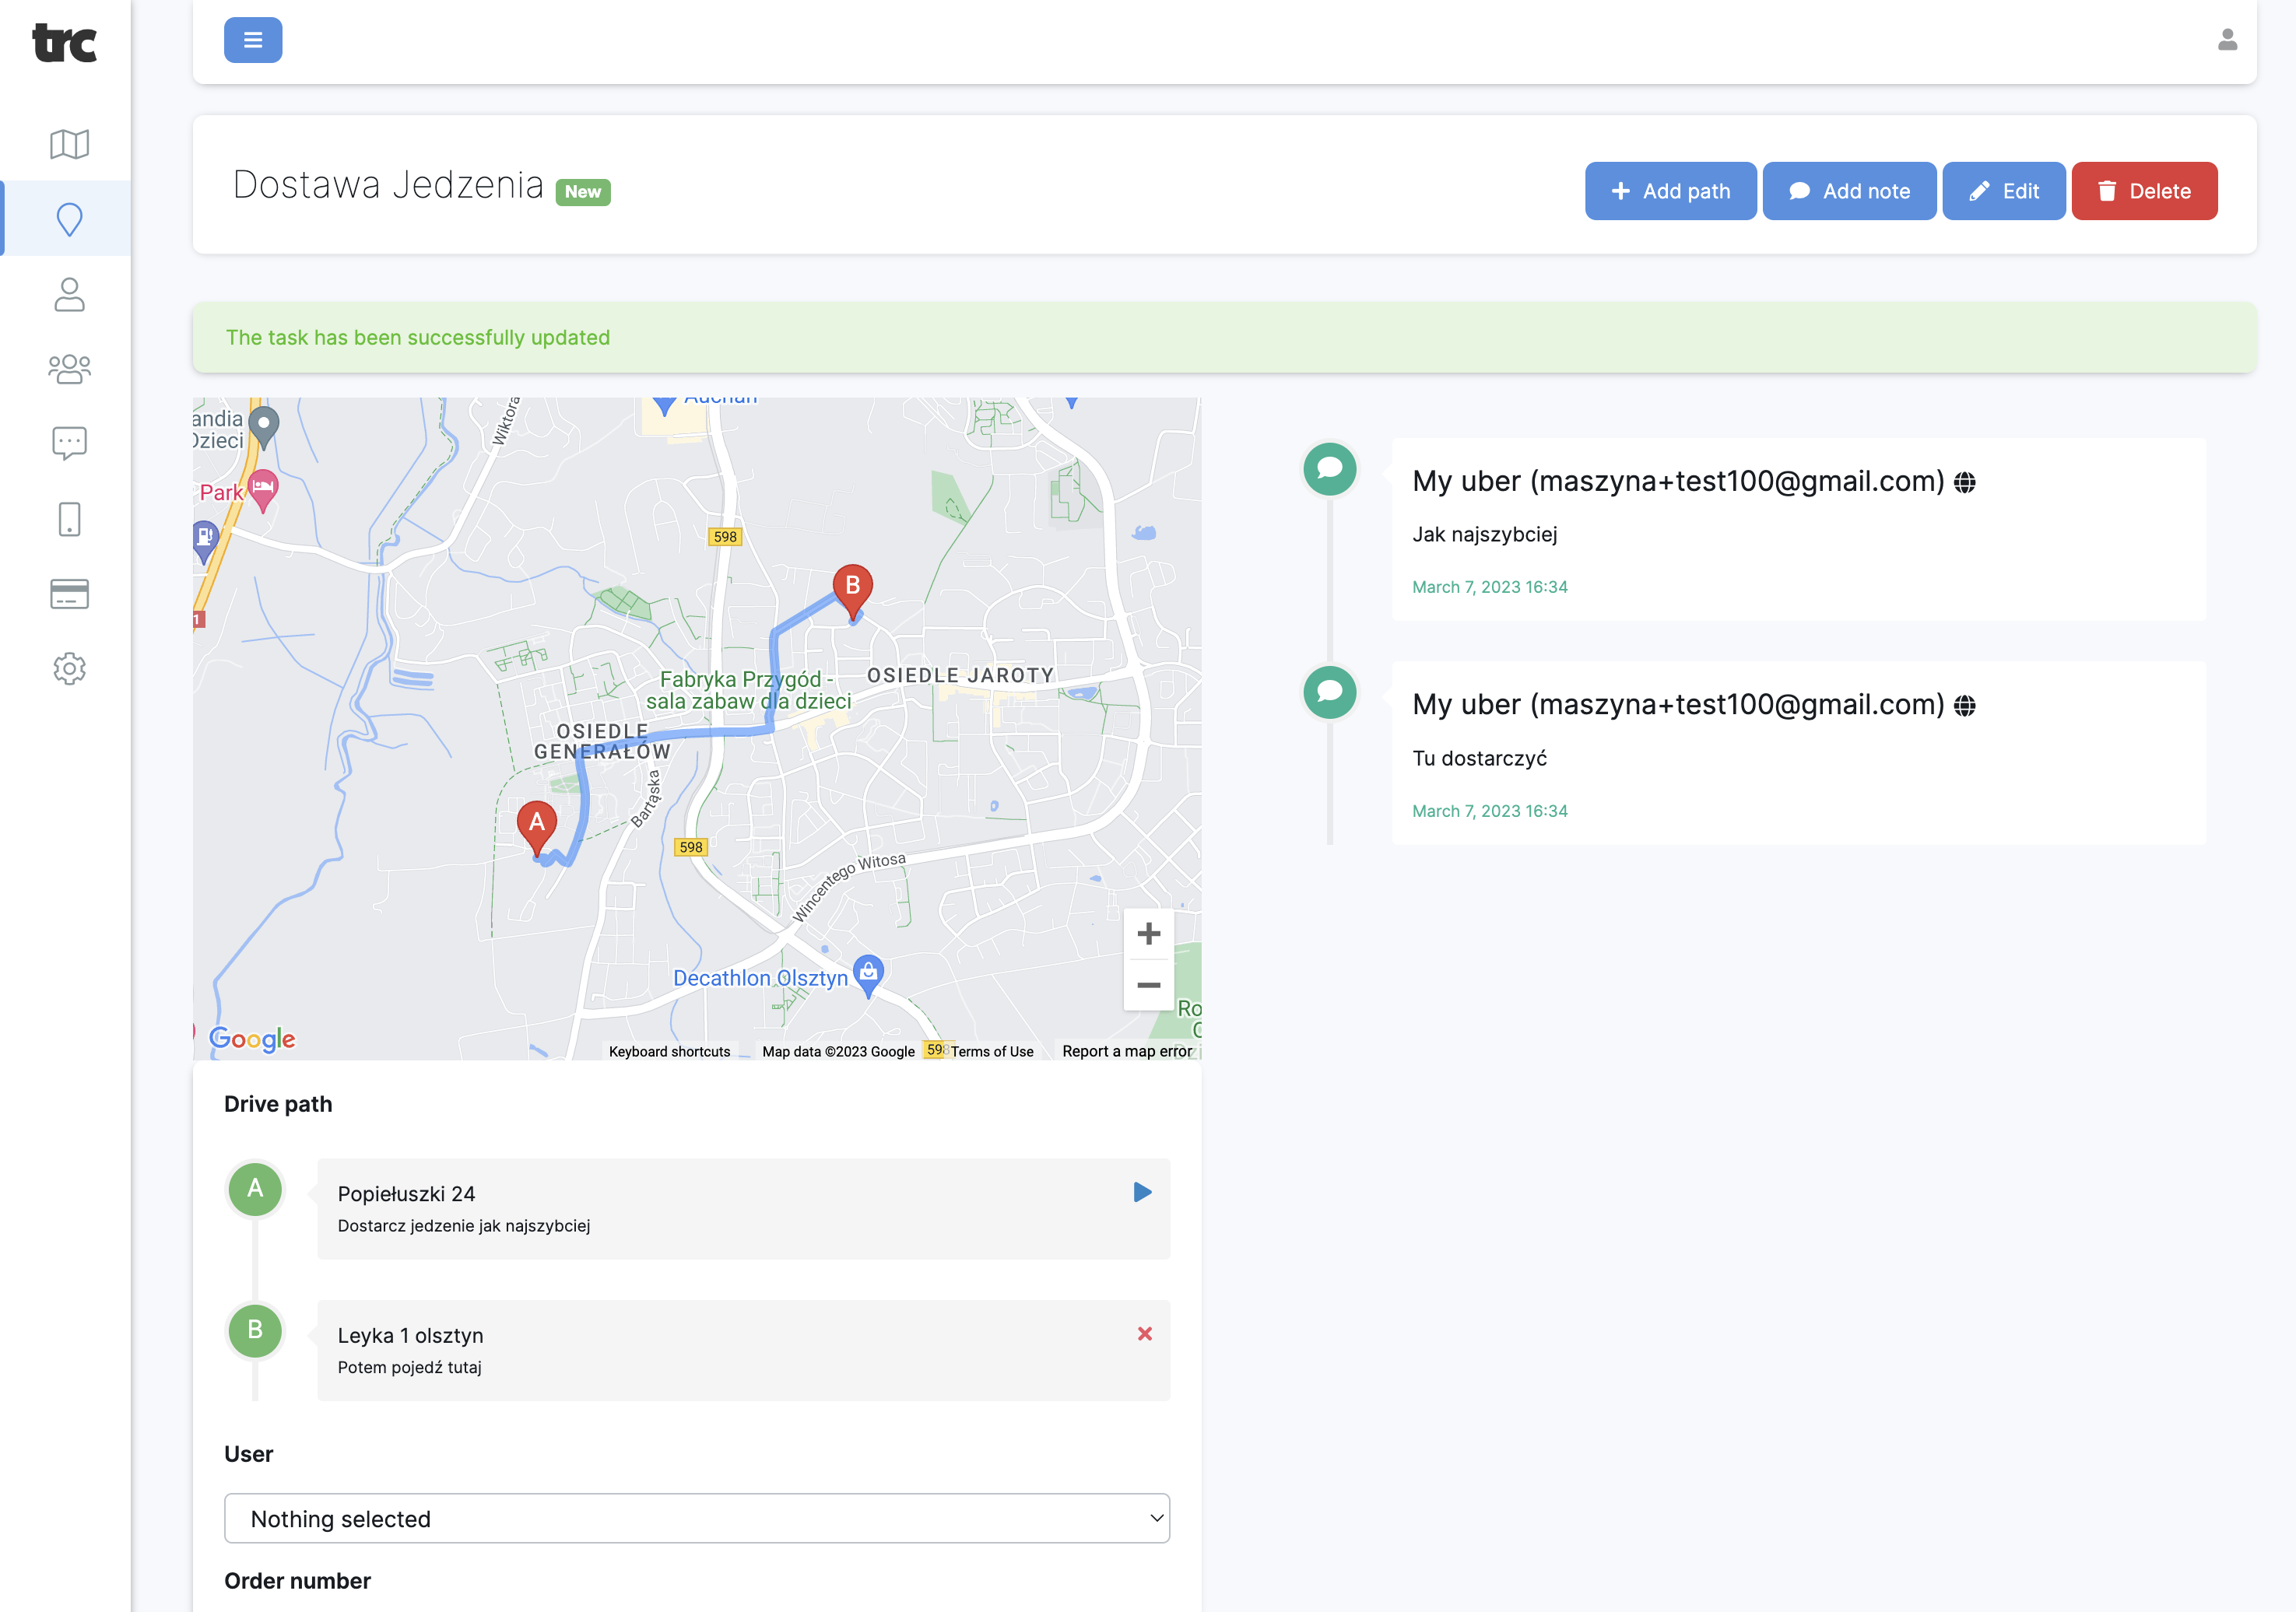Zoom out on the map
The width and height of the screenshot is (2296, 1612).
coord(1148,986)
